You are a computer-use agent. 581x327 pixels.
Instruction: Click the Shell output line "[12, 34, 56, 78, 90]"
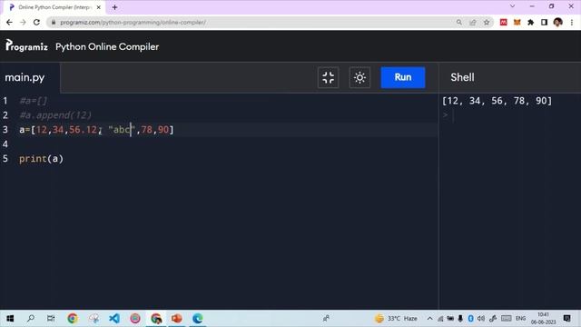click(497, 101)
